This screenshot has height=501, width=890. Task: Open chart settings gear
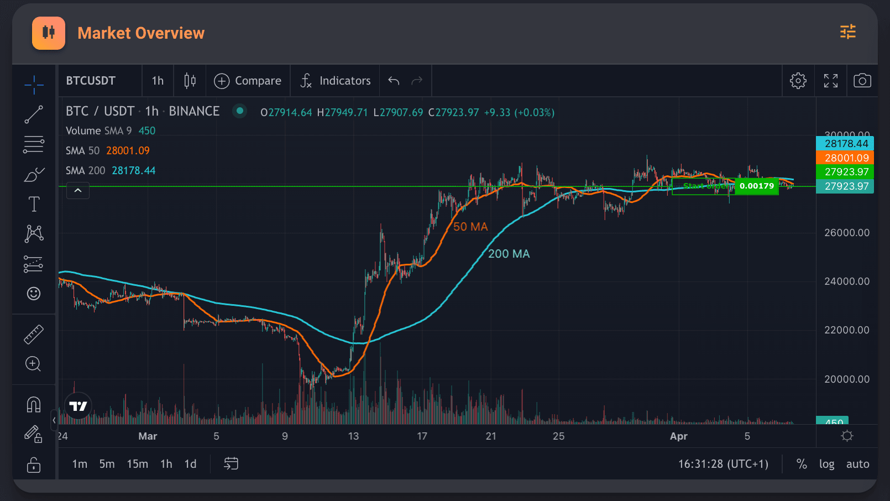click(x=798, y=81)
